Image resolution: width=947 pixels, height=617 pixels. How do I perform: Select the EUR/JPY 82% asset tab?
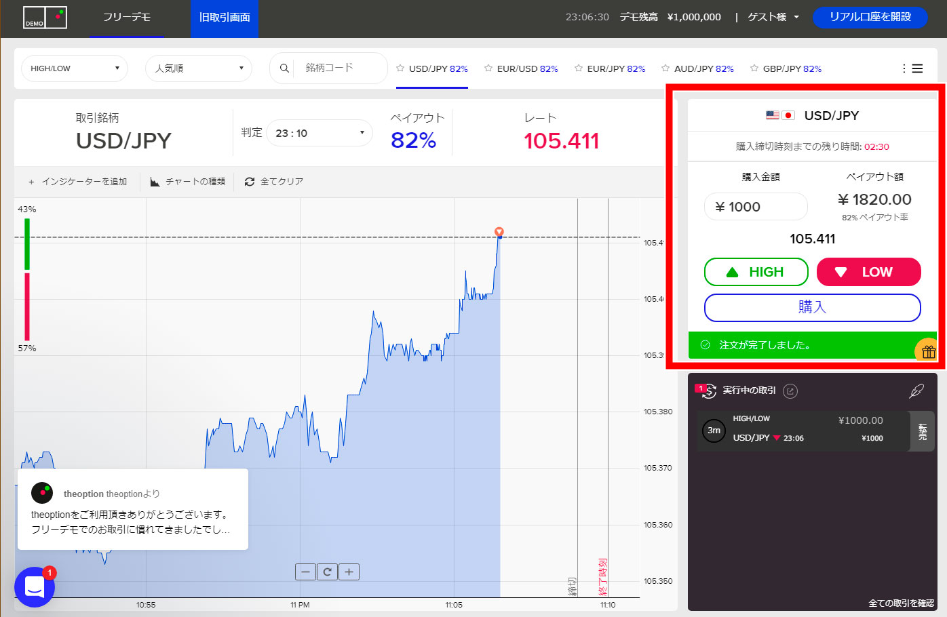coord(616,68)
